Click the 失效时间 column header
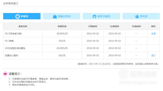 click(x=136, y=26)
